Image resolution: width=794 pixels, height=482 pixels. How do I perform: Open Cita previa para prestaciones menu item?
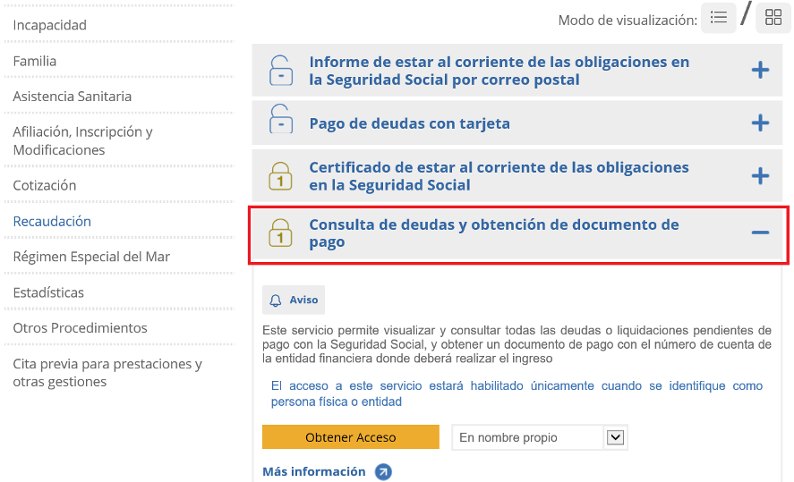[x=107, y=373]
